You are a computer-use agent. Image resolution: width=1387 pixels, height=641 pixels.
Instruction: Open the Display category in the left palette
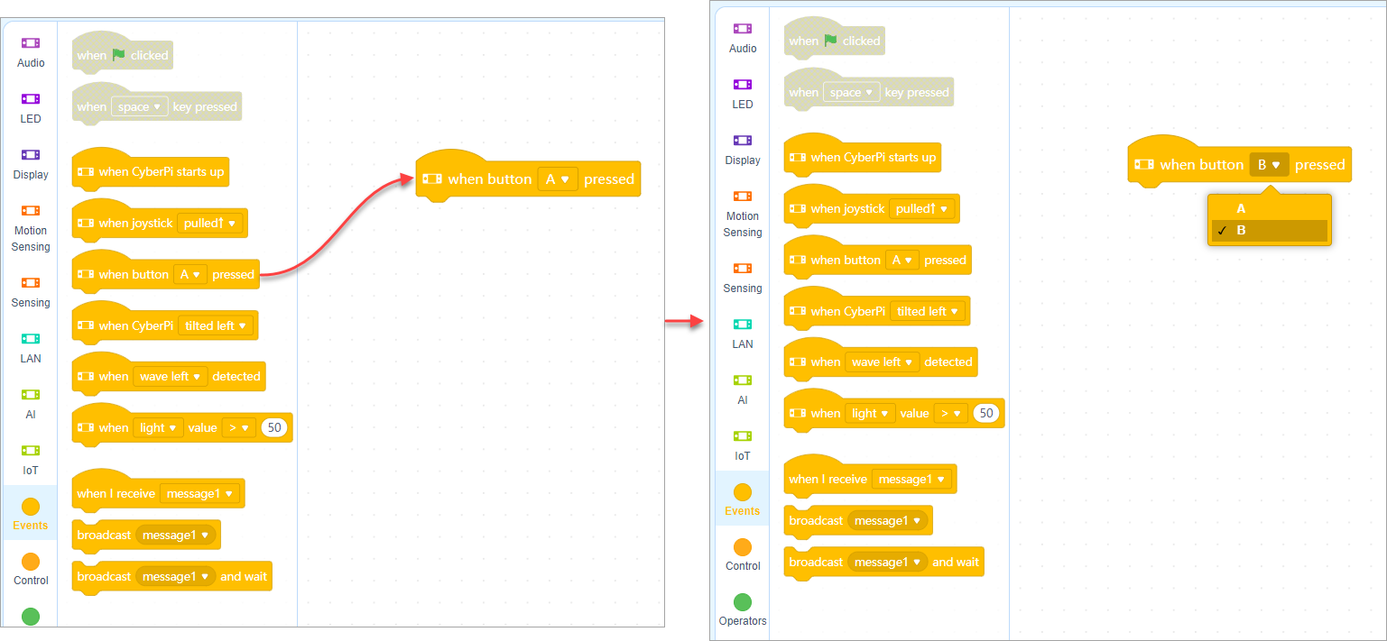tap(31, 155)
